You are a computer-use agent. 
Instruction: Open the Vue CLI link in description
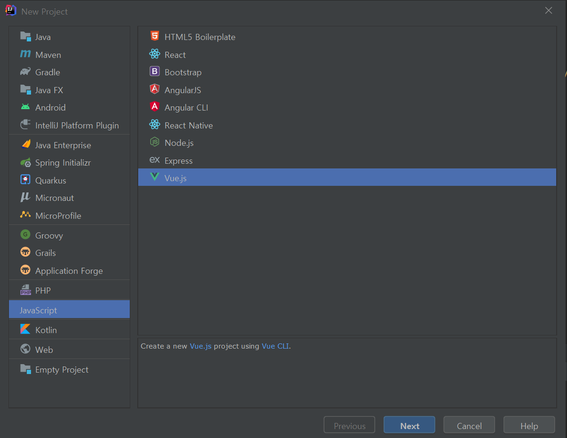(x=275, y=346)
